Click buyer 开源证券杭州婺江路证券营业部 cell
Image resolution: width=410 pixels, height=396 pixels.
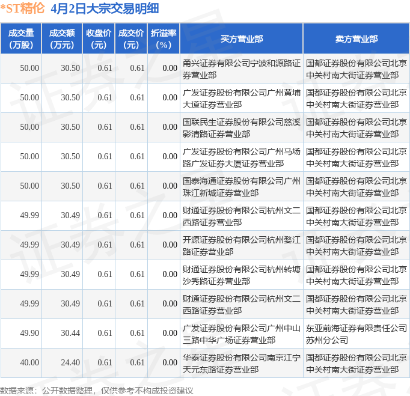pyautogui.click(x=241, y=245)
